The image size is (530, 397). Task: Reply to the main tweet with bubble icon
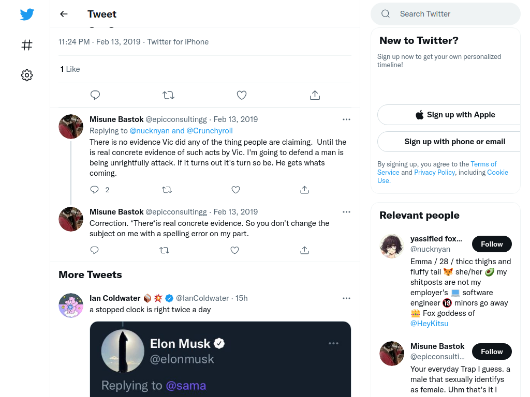(95, 95)
